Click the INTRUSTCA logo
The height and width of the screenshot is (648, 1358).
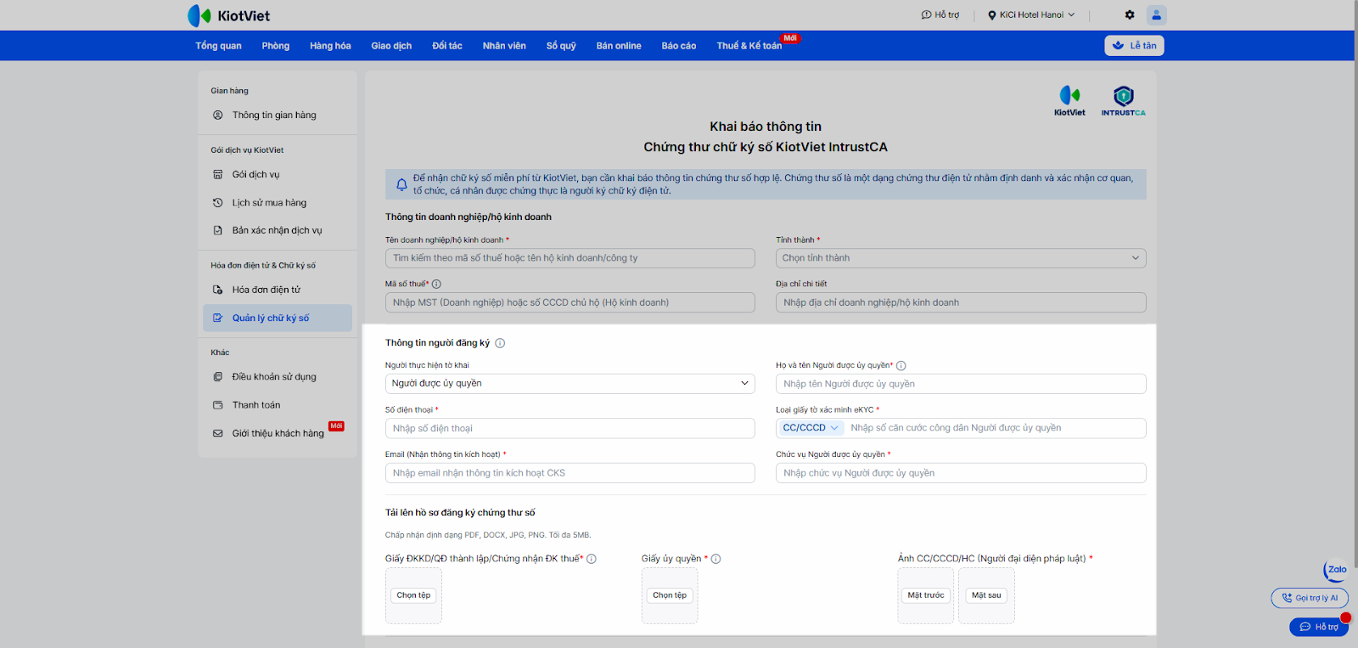click(1123, 101)
